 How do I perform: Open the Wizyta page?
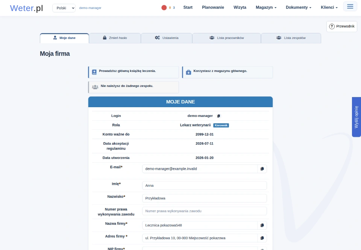pos(240,7)
